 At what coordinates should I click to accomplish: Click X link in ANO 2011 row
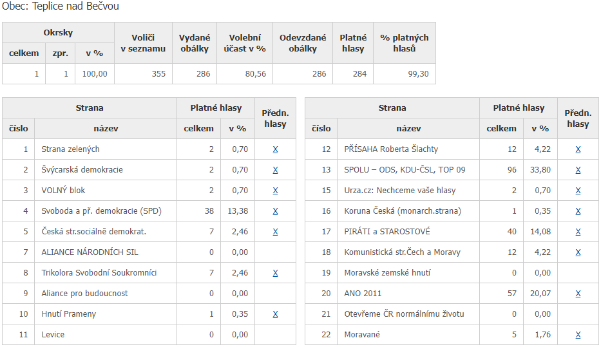[x=578, y=294]
